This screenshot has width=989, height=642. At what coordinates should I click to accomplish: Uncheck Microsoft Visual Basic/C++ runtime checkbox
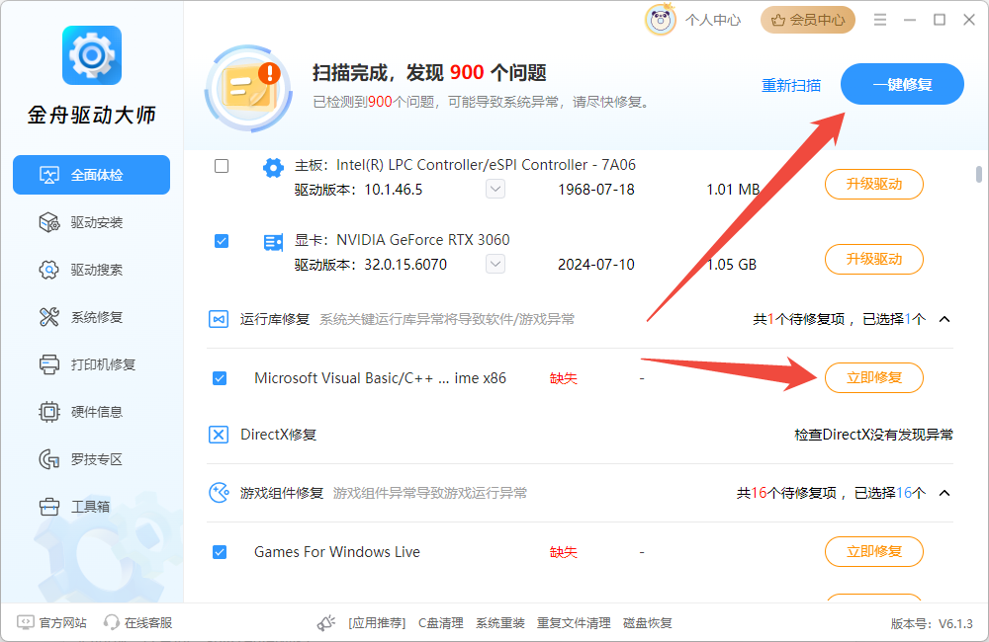pyautogui.click(x=220, y=378)
